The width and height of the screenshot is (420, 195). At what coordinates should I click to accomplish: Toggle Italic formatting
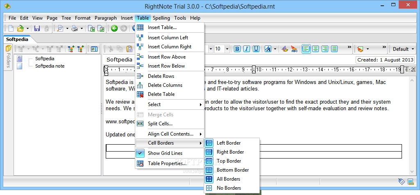coord(246,49)
